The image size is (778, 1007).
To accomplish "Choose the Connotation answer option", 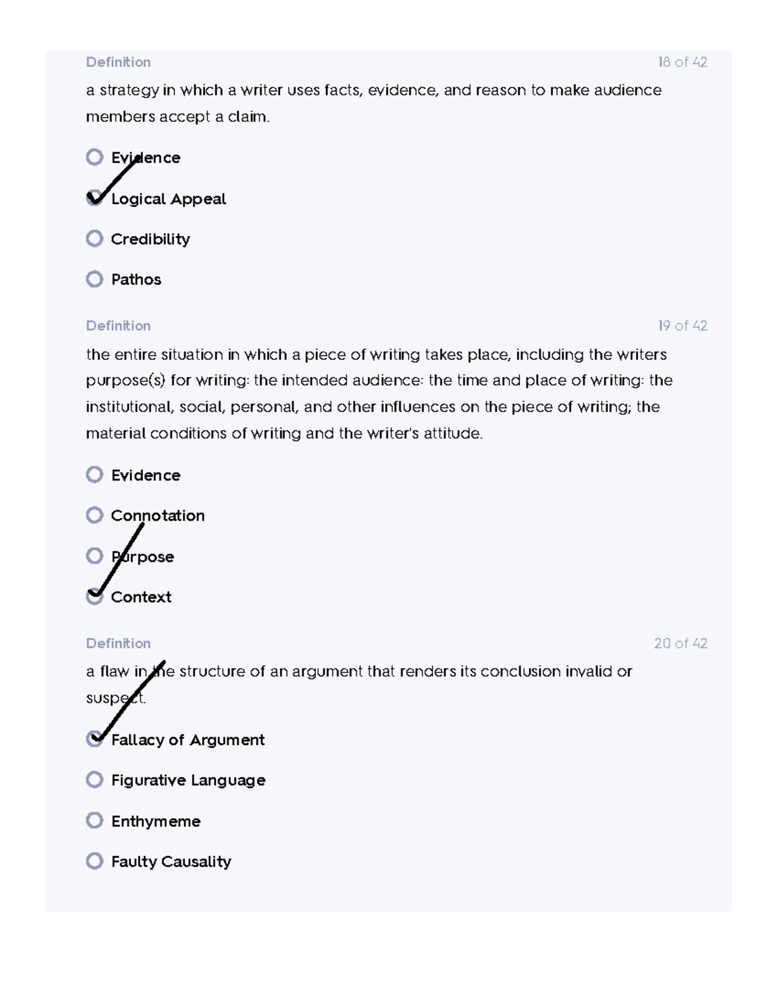I will click(95, 516).
